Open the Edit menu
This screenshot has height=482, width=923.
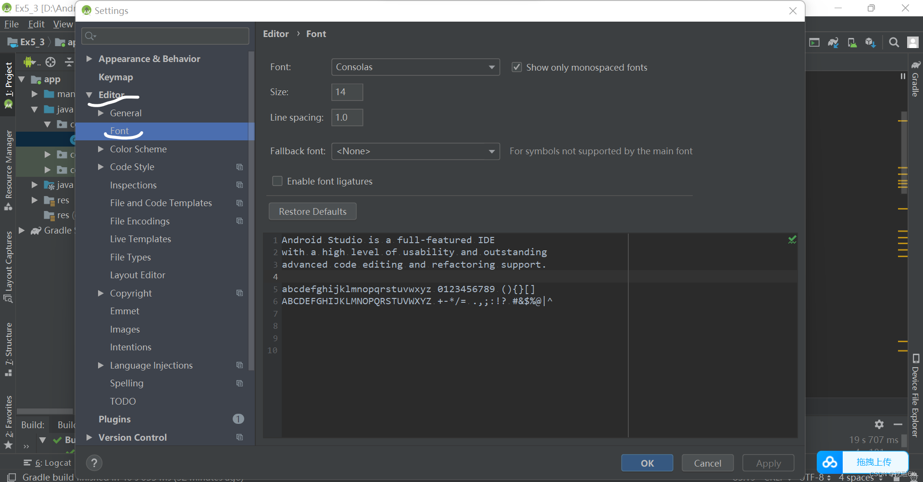click(37, 24)
